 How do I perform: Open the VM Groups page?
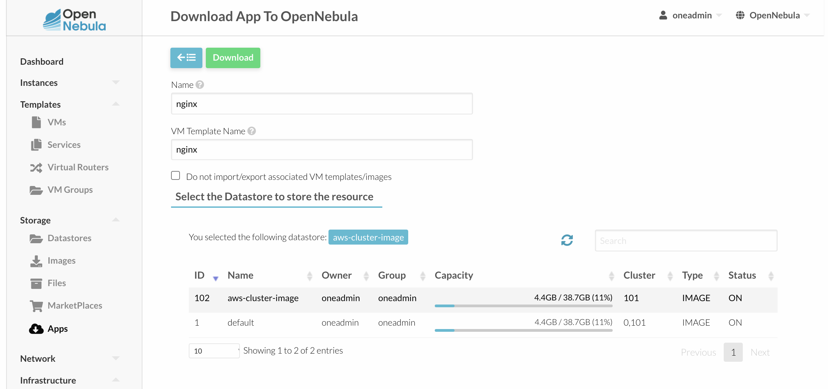70,190
